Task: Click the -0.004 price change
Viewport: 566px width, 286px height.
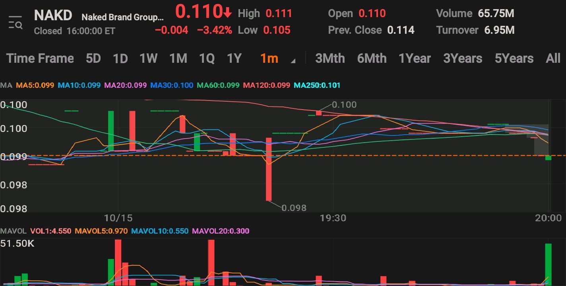Action: [x=172, y=30]
